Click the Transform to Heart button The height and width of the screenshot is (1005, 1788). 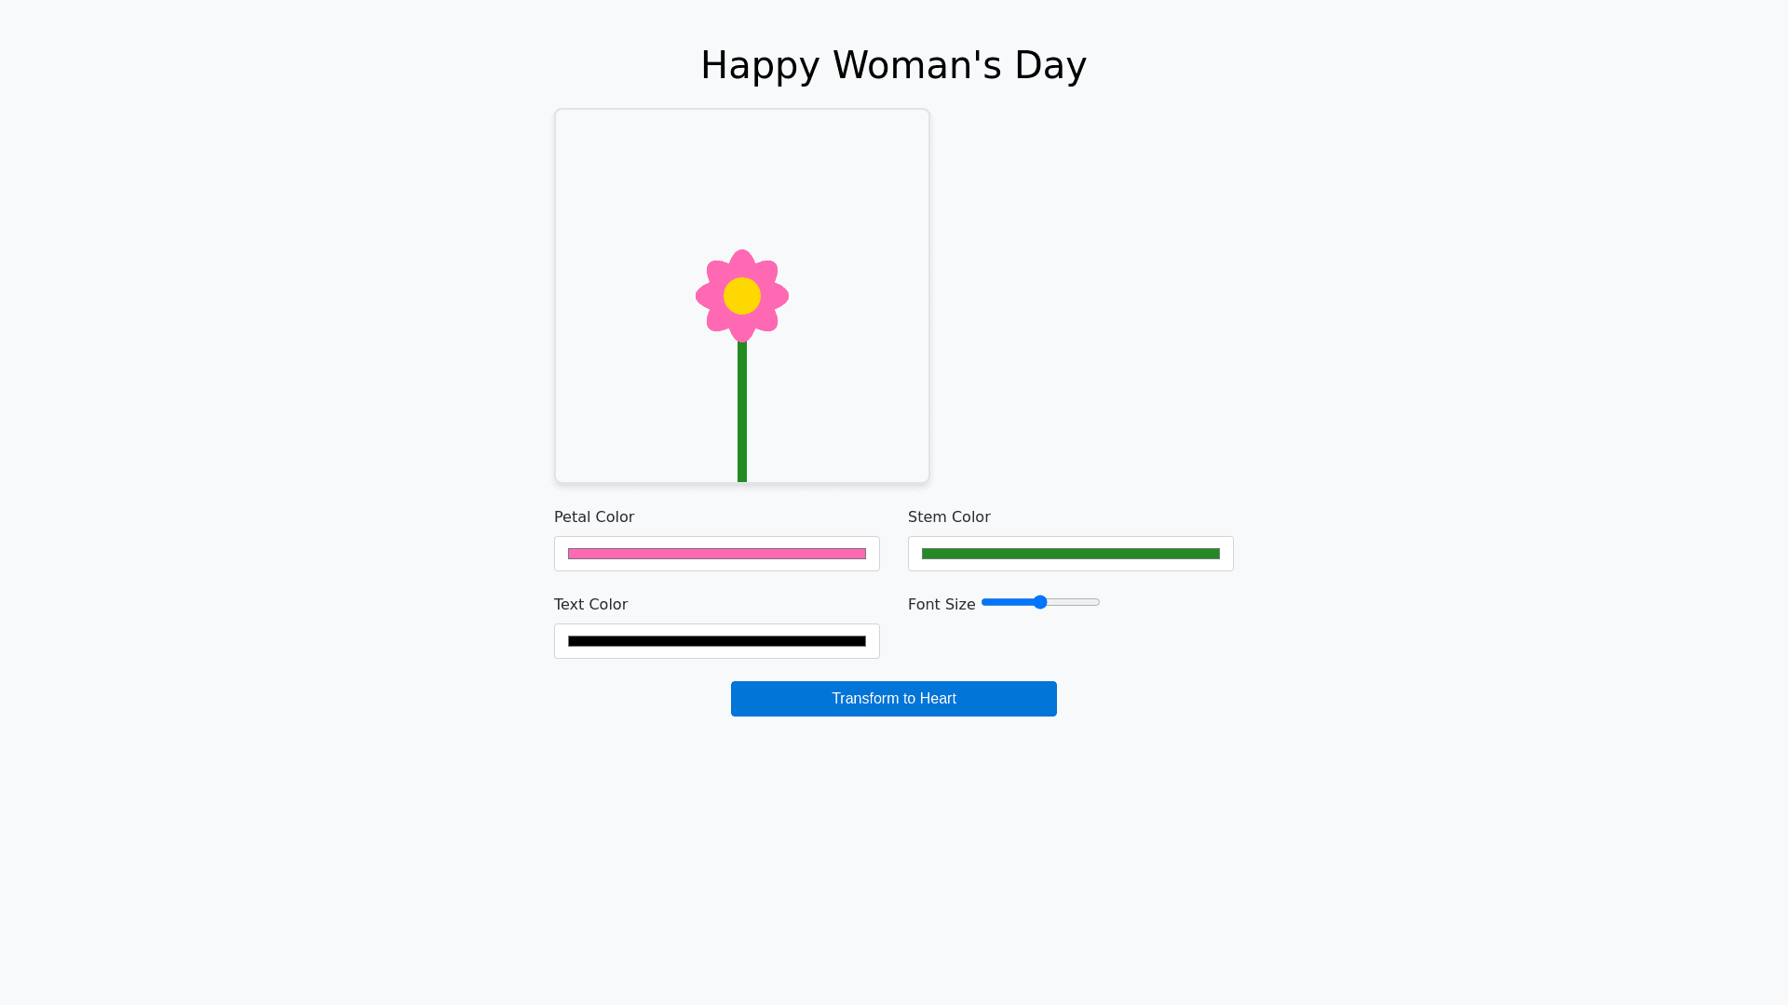pos(894,699)
